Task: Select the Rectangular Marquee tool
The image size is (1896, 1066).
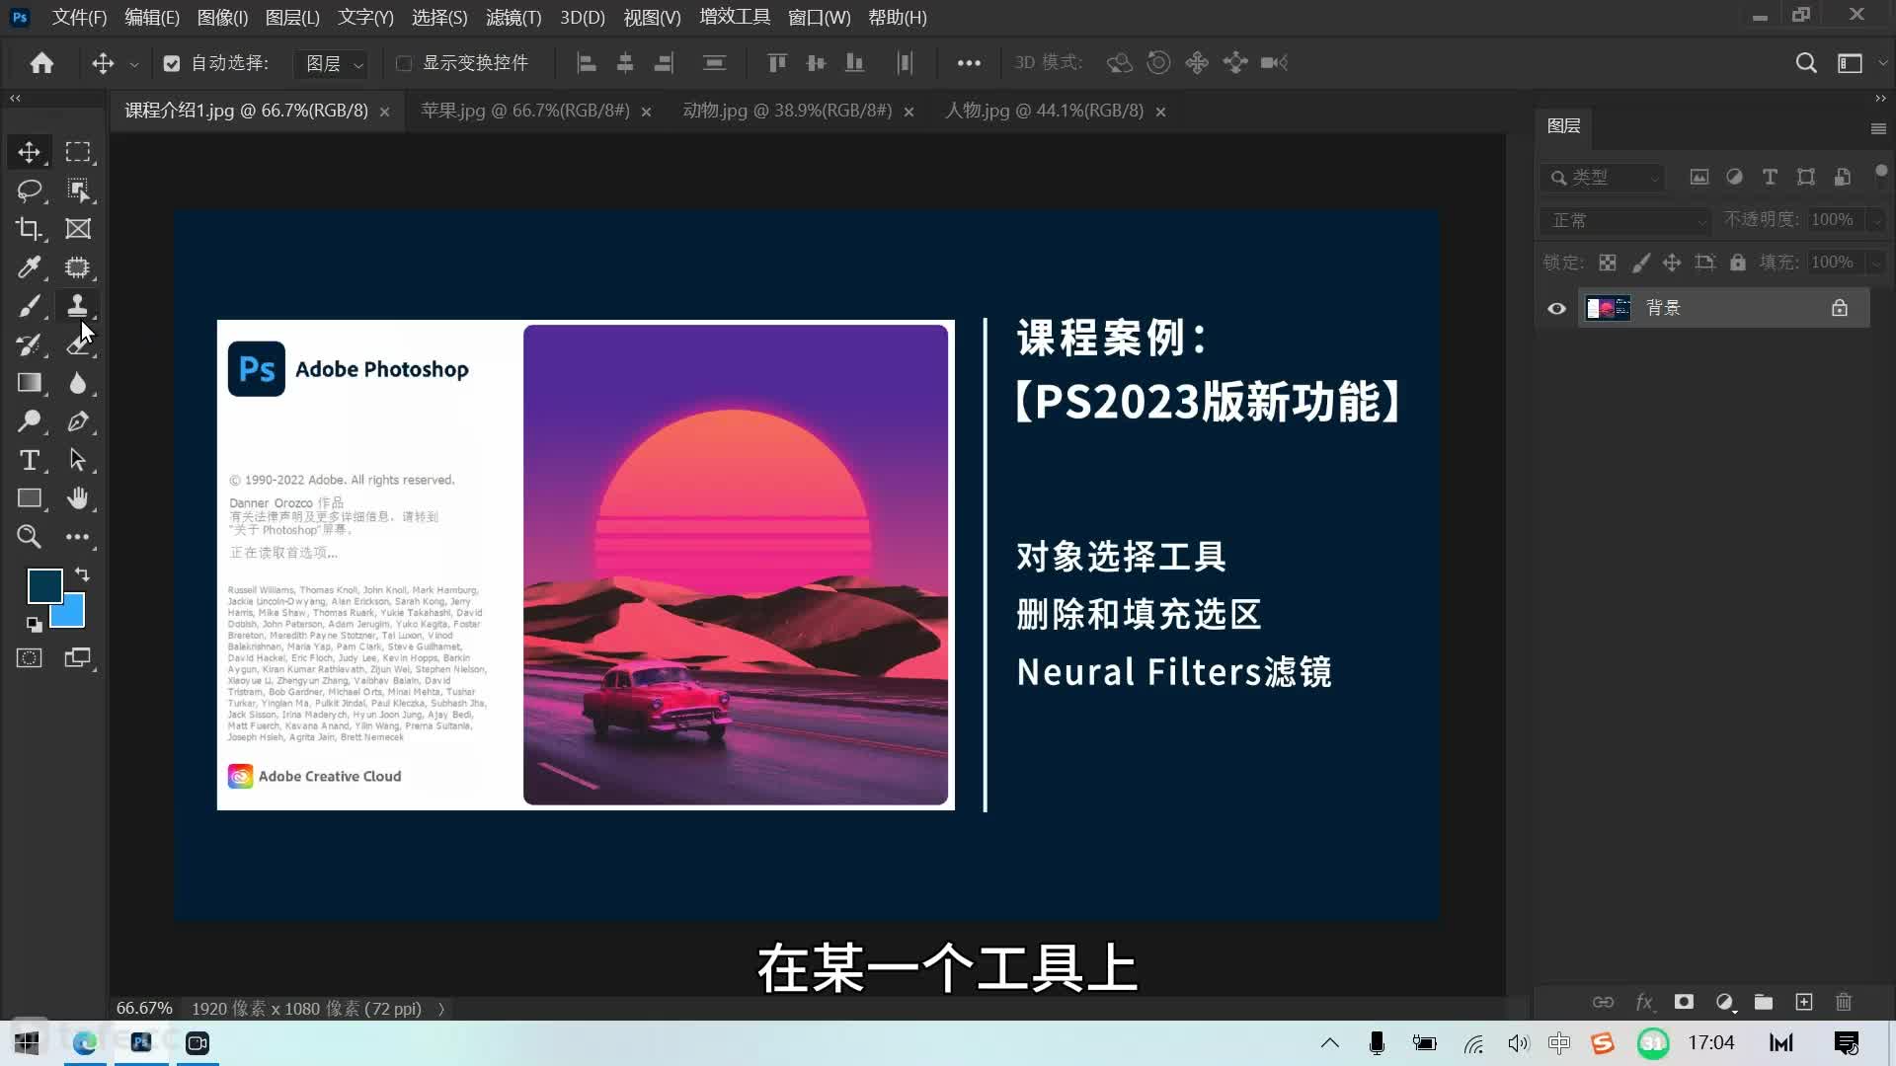Action: pos(78,152)
